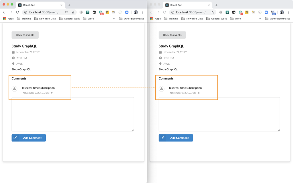Screen dimensions: 293x183
Task: Click the Zoom extension icon in the left window
Action: (x=127, y=12)
